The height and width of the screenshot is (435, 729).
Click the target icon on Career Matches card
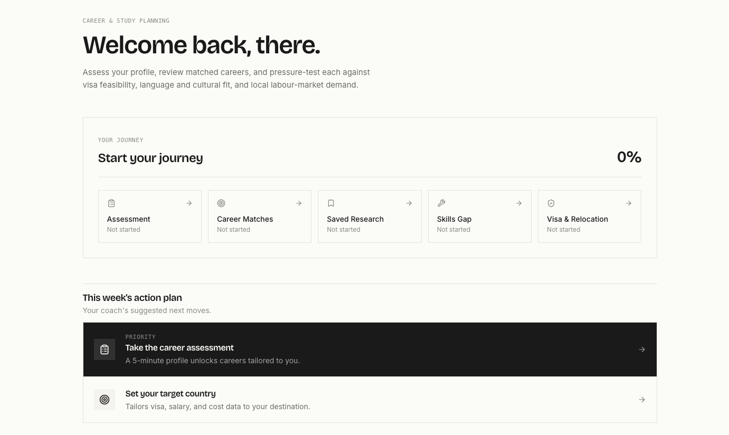click(221, 203)
